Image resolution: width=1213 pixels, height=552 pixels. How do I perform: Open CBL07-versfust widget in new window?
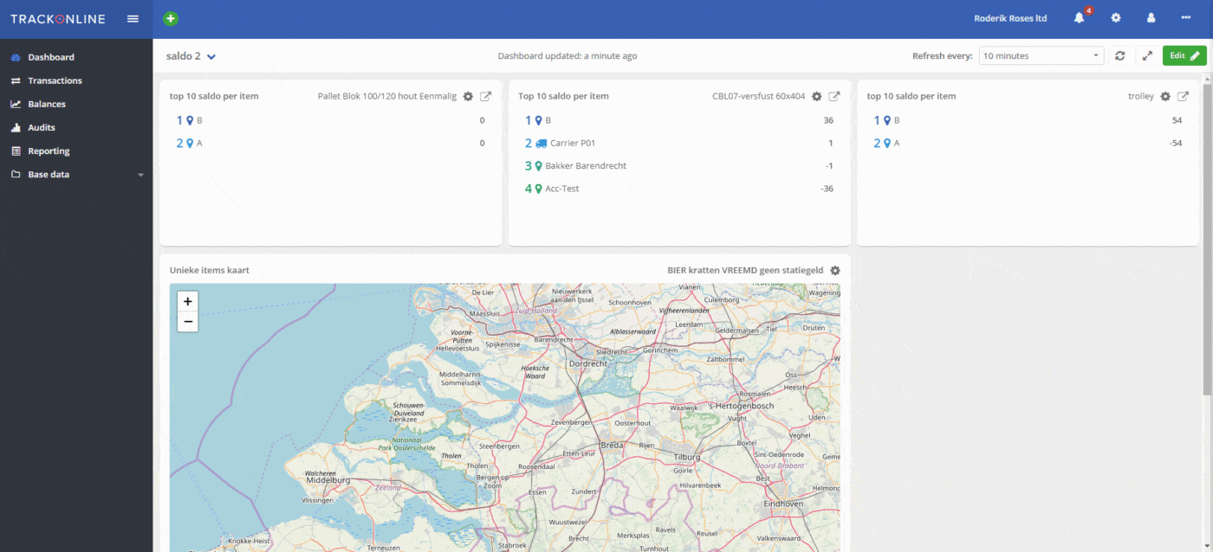[x=834, y=96]
